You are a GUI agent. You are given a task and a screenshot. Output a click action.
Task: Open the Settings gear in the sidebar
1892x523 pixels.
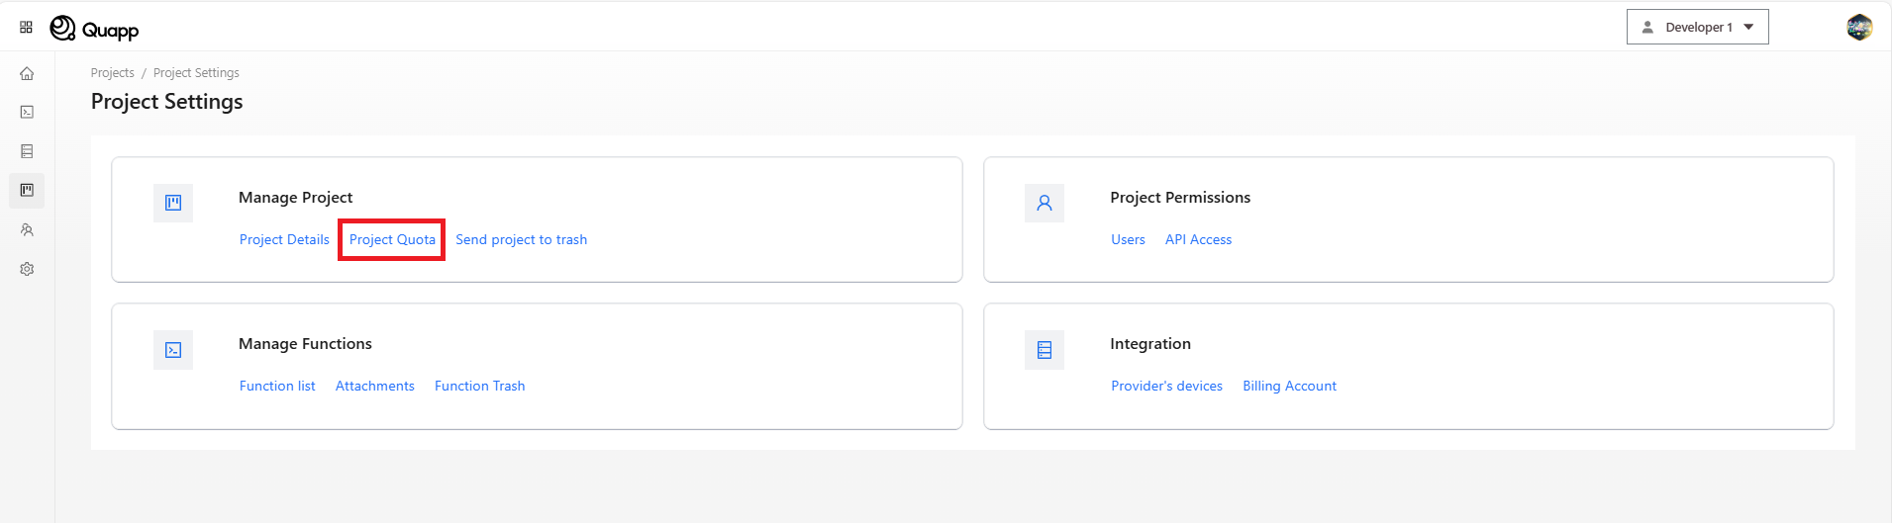27,269
